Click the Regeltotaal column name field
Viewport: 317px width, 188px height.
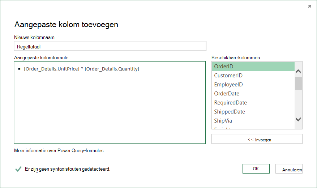coord(110,46)
